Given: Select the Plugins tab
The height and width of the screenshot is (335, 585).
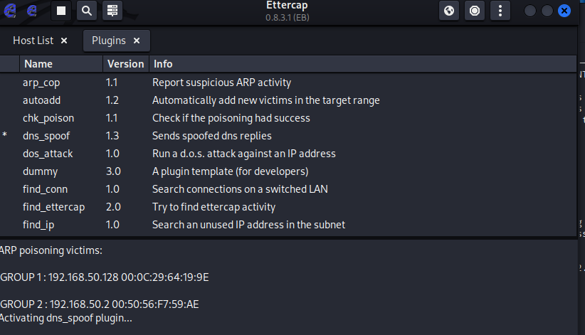Looking at the screenshot, I should click(x=108, y=41).
